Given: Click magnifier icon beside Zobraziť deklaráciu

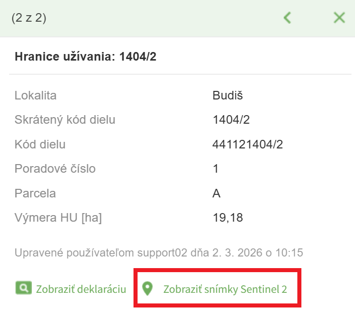Looking at the screenshot, I should point(23,289).
